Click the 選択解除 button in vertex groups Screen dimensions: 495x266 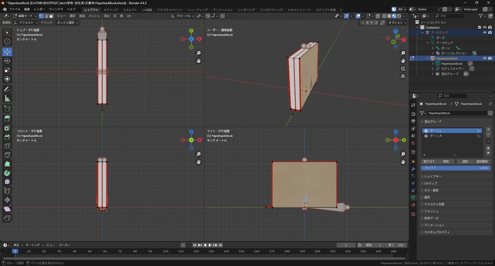pyautogui.click(x=482, y=161)
